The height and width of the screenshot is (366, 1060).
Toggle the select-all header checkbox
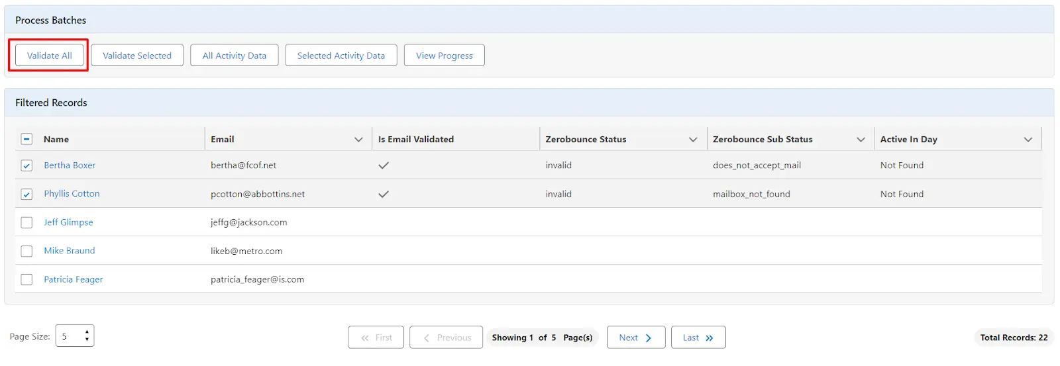click(26, 139)
